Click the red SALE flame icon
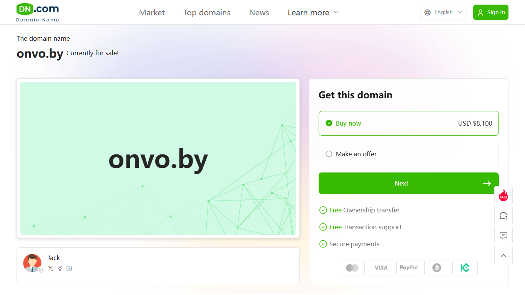This screenshot has width=525, height=295. (x=503, y=195)
